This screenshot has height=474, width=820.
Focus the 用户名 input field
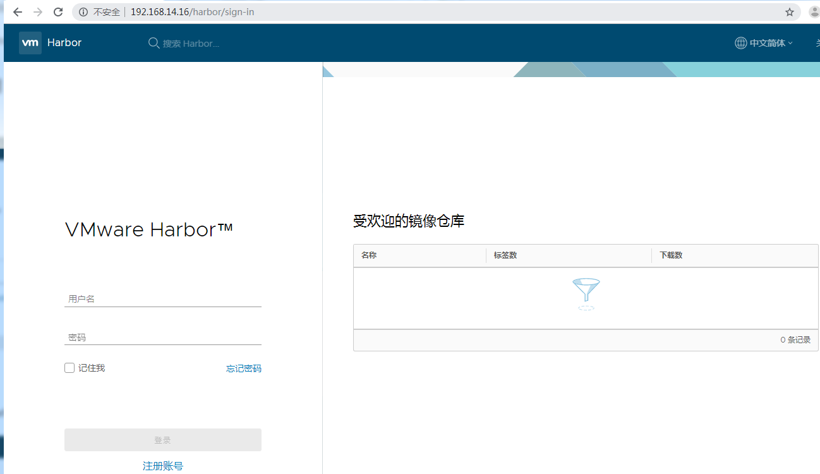tap(163, 299)
